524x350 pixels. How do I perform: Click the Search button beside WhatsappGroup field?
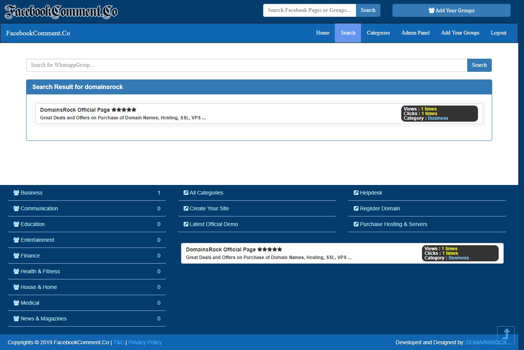pos(479,65)
